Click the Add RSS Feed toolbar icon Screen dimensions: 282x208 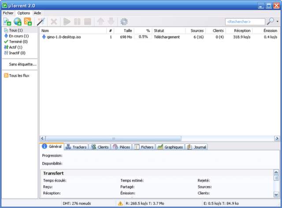click(28, 22)
